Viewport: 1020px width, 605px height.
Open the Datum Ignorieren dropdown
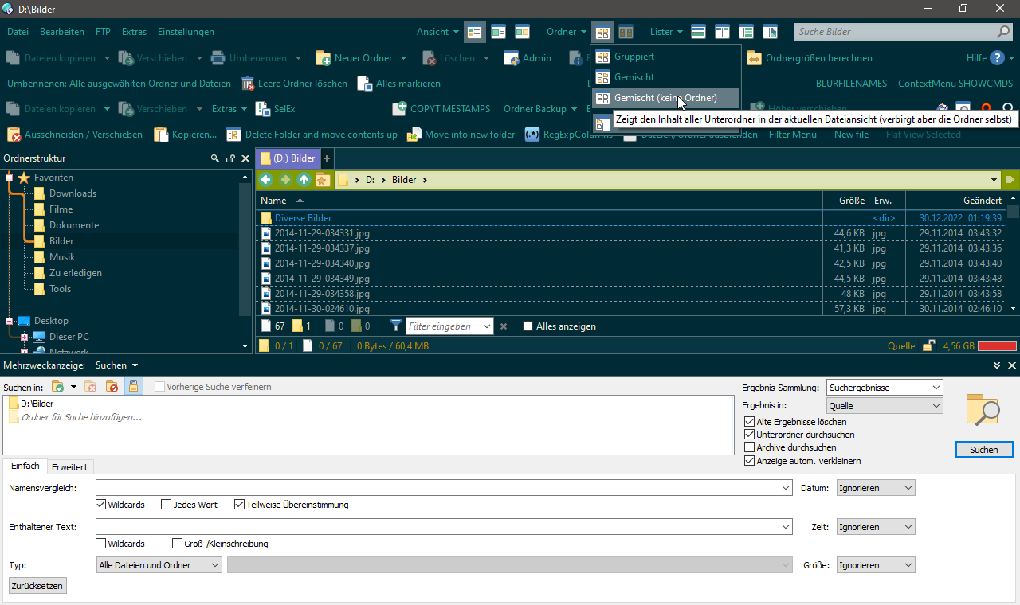876,488
